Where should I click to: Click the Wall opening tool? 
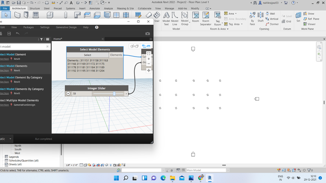click(270, 13)
